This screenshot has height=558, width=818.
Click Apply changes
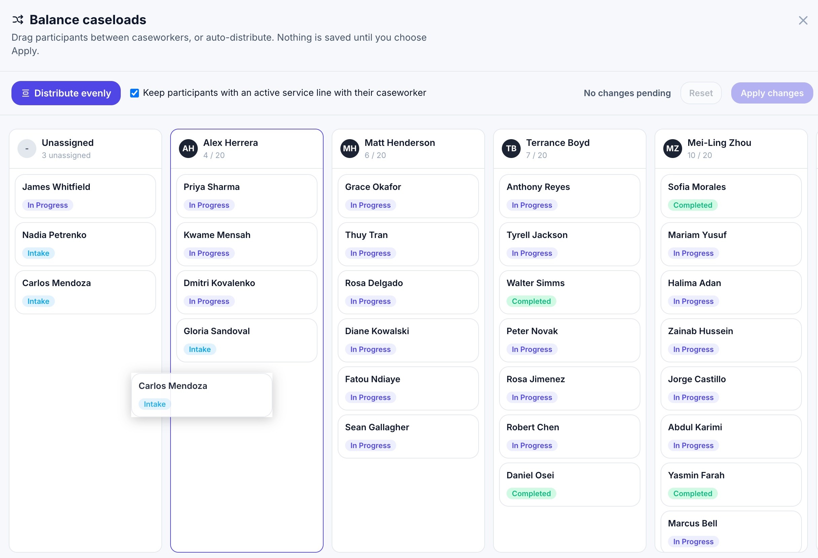[772, 93]
